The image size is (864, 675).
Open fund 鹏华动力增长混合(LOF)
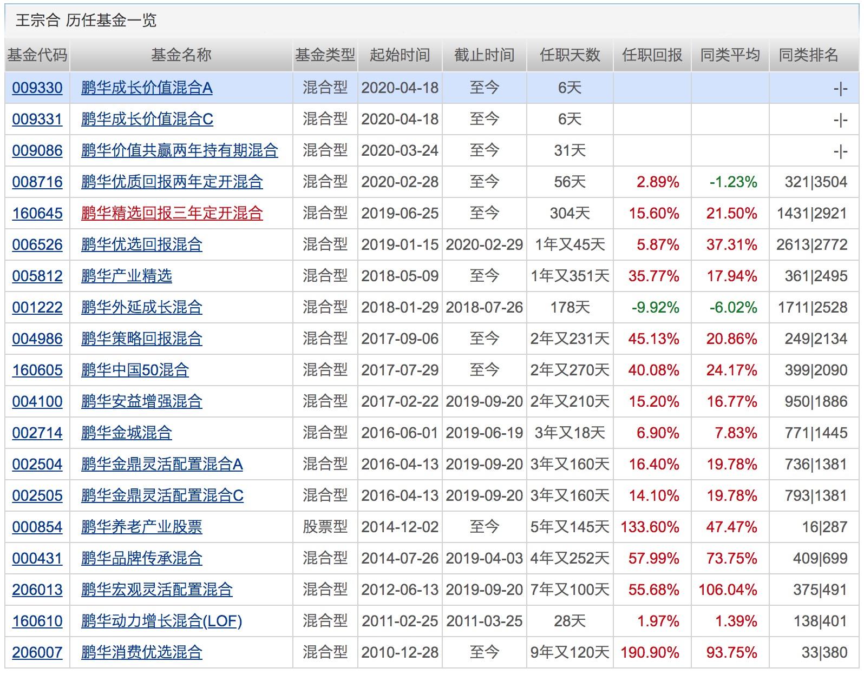[x=162, y=621]
